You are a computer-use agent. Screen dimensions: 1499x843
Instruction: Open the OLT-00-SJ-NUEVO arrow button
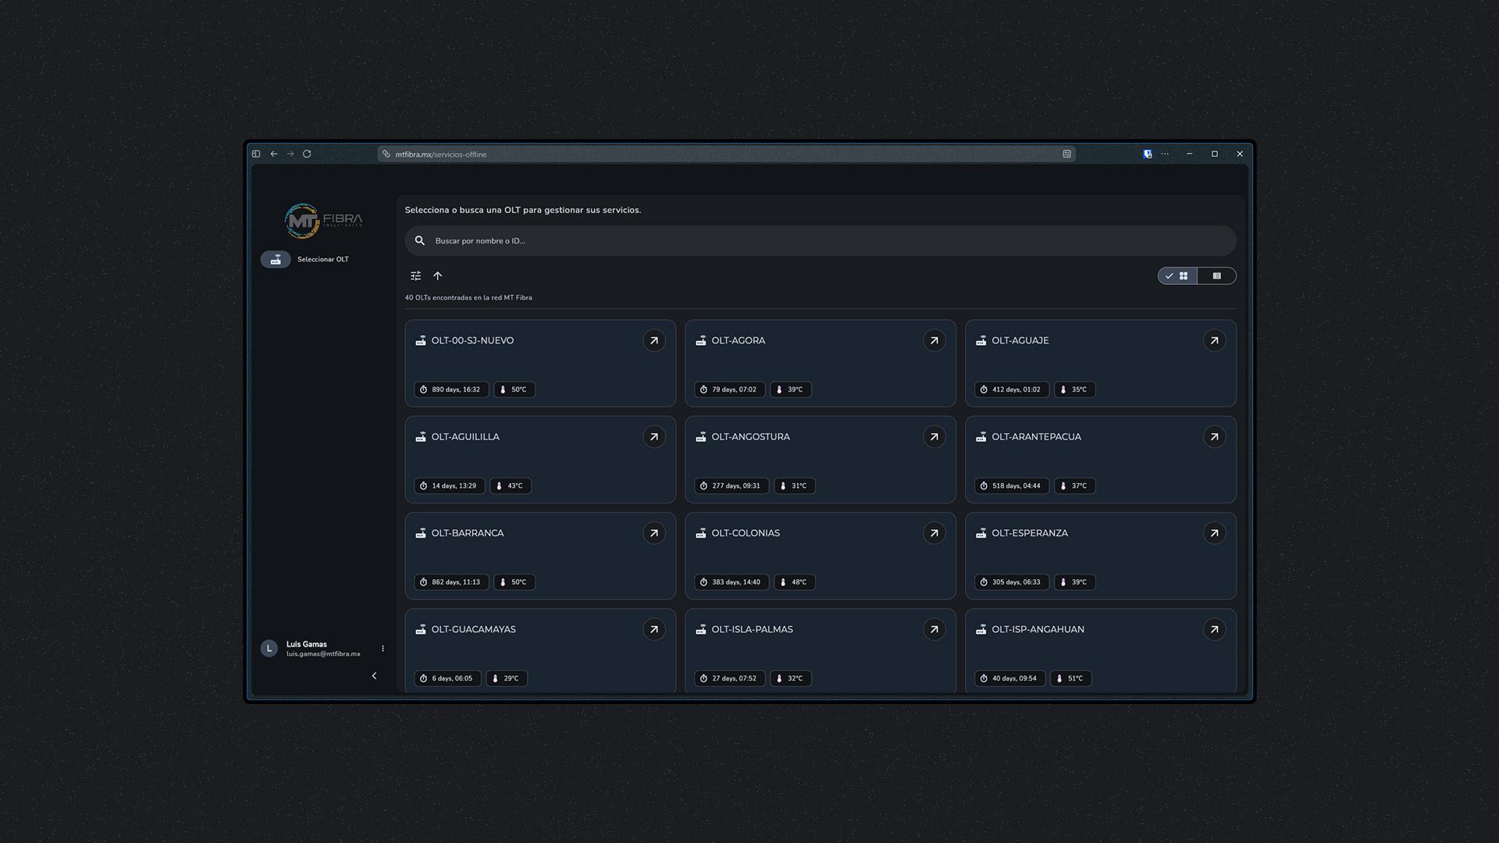(653, 340)
